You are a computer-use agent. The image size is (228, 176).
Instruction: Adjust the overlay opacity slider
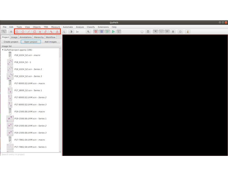click(133, 32)
